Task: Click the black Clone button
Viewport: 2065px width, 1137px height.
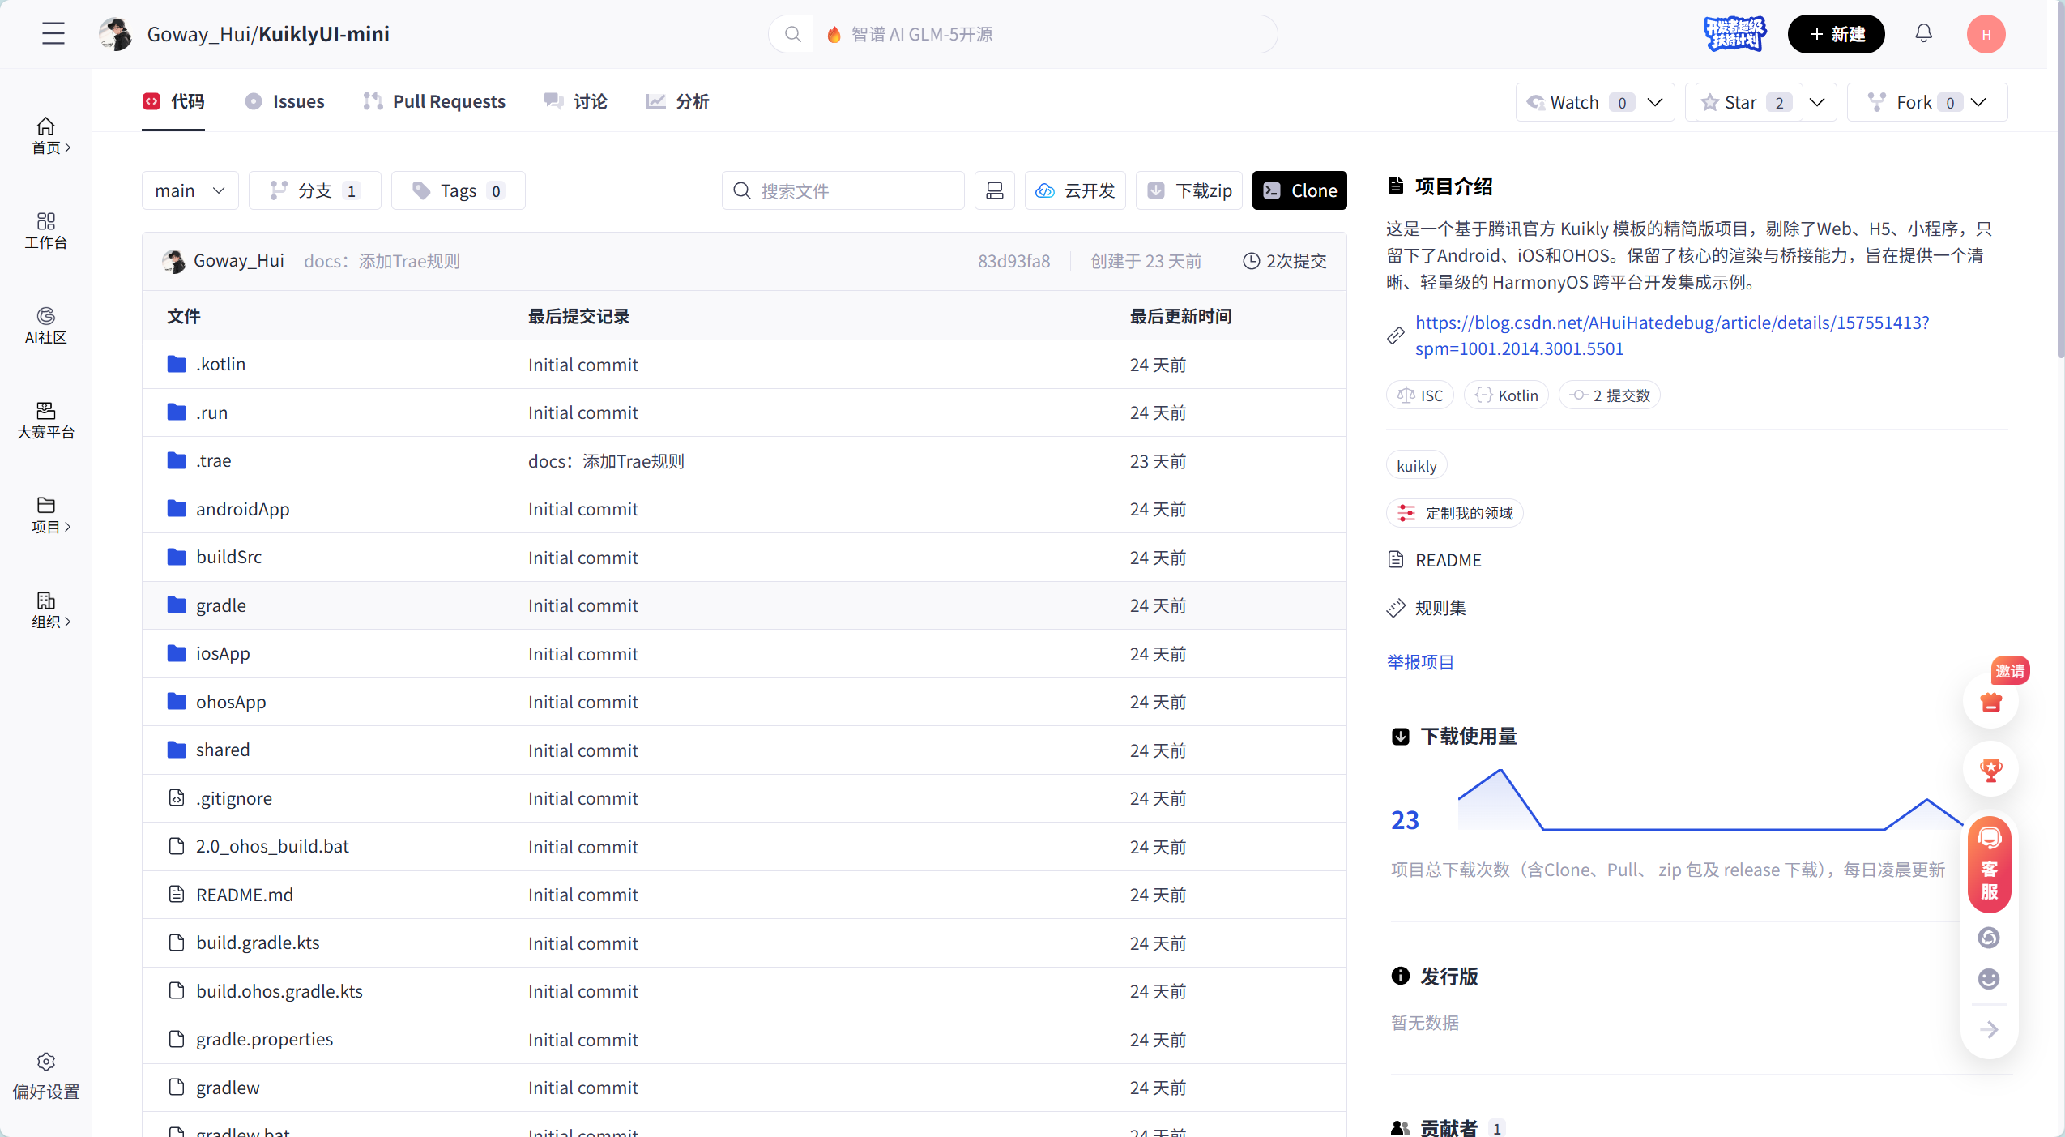Action: click(1299, 190)
